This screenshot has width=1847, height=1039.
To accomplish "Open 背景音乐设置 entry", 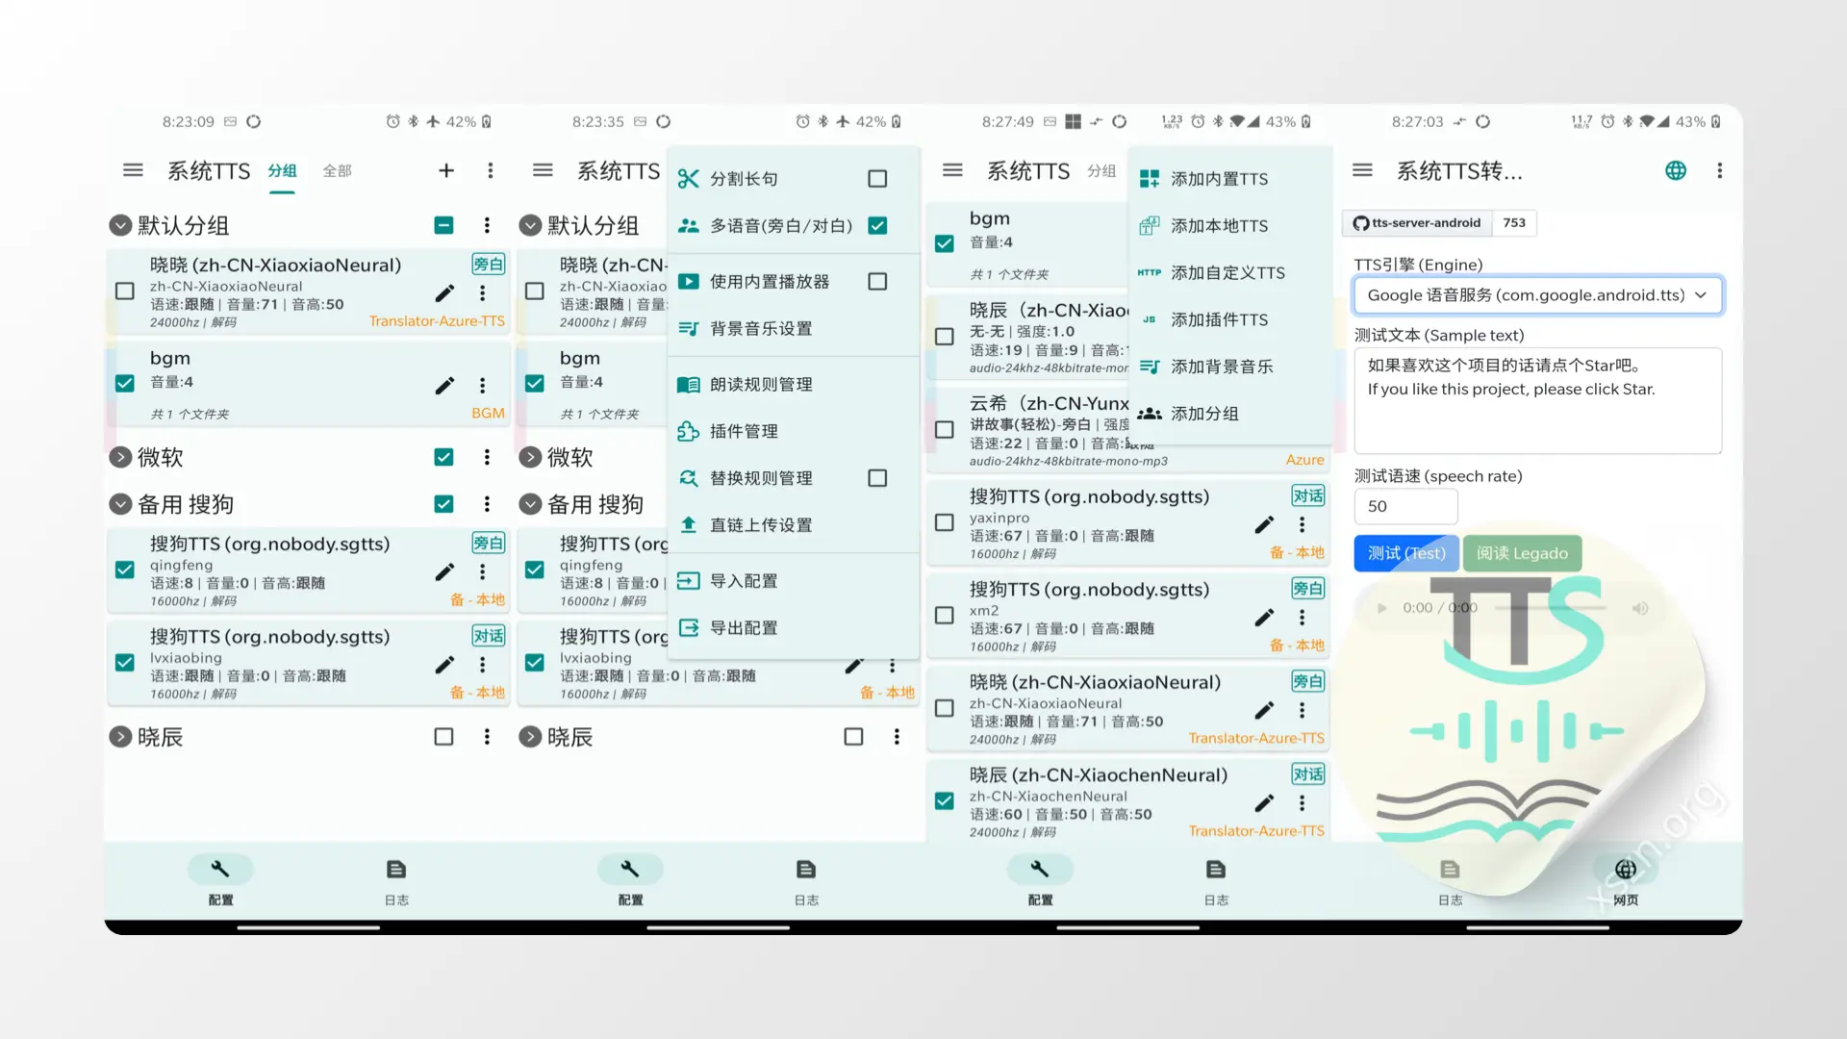I will pos(794,329).
